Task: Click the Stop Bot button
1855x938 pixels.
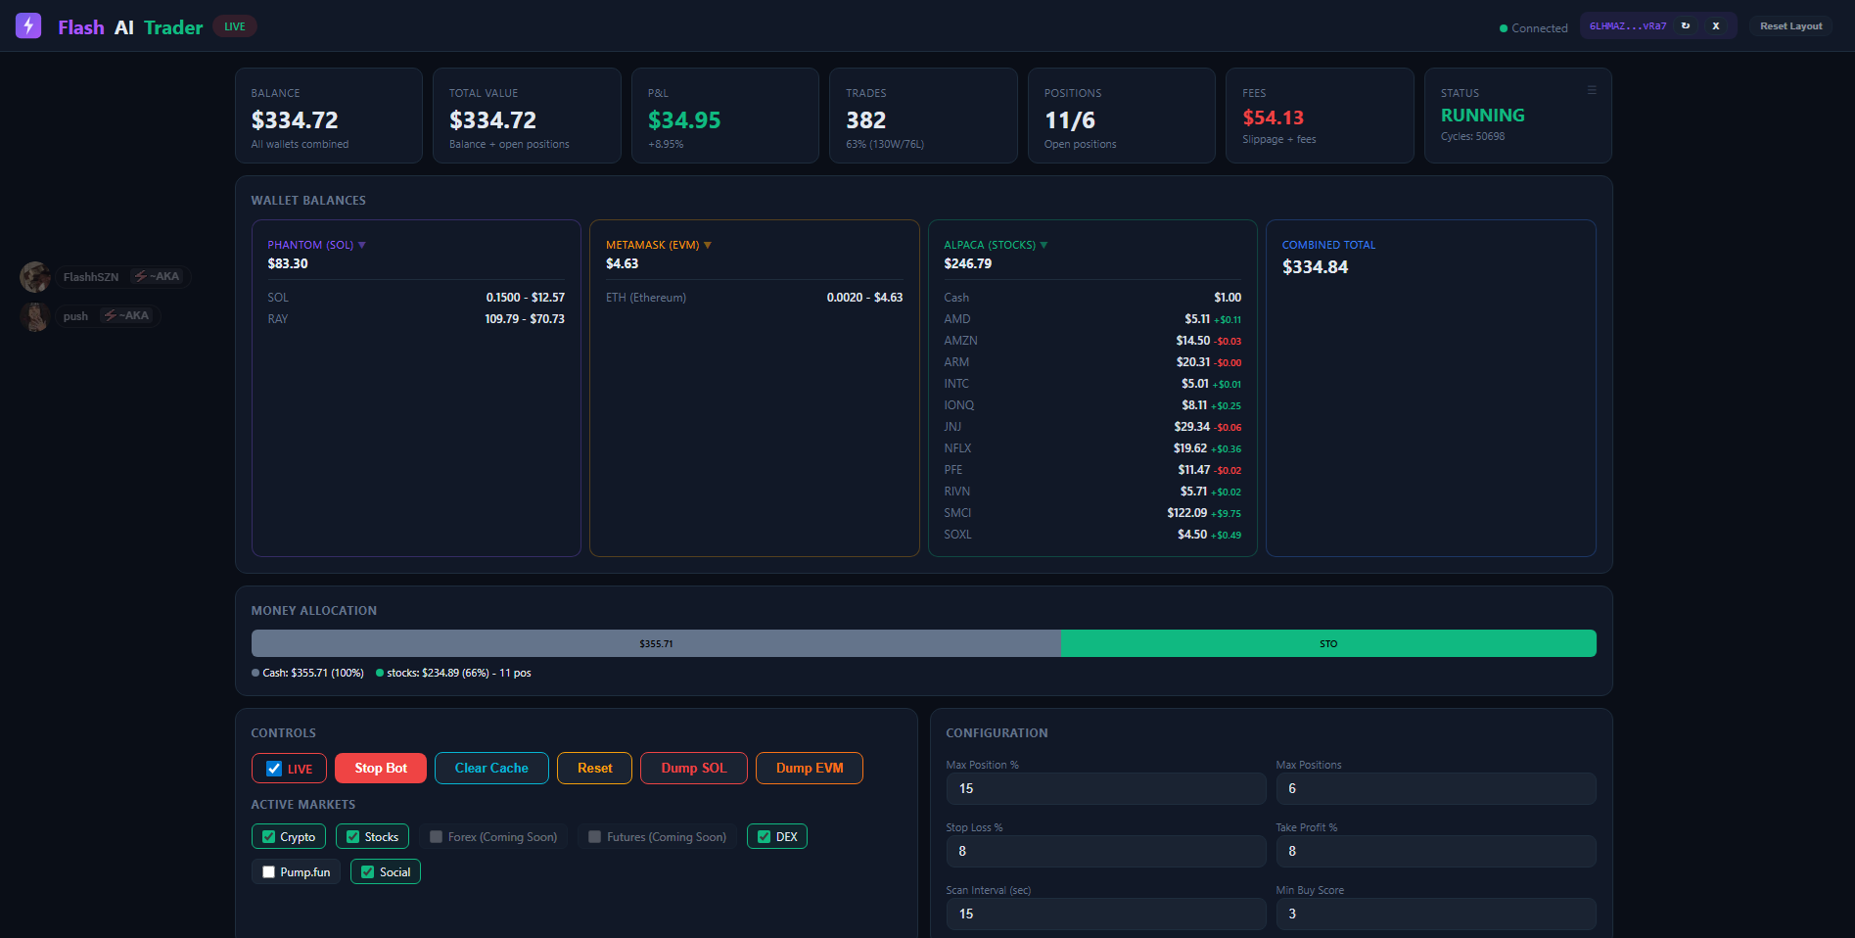Action: tap(381, 768)
